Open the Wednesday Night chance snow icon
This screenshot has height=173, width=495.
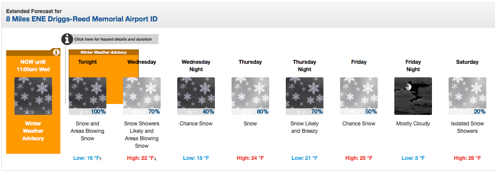(x=196, y=96)
